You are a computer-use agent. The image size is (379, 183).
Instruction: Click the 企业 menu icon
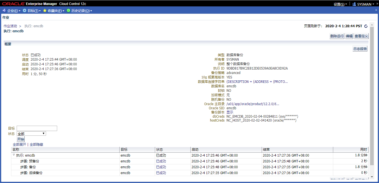(x=4, y=11)
